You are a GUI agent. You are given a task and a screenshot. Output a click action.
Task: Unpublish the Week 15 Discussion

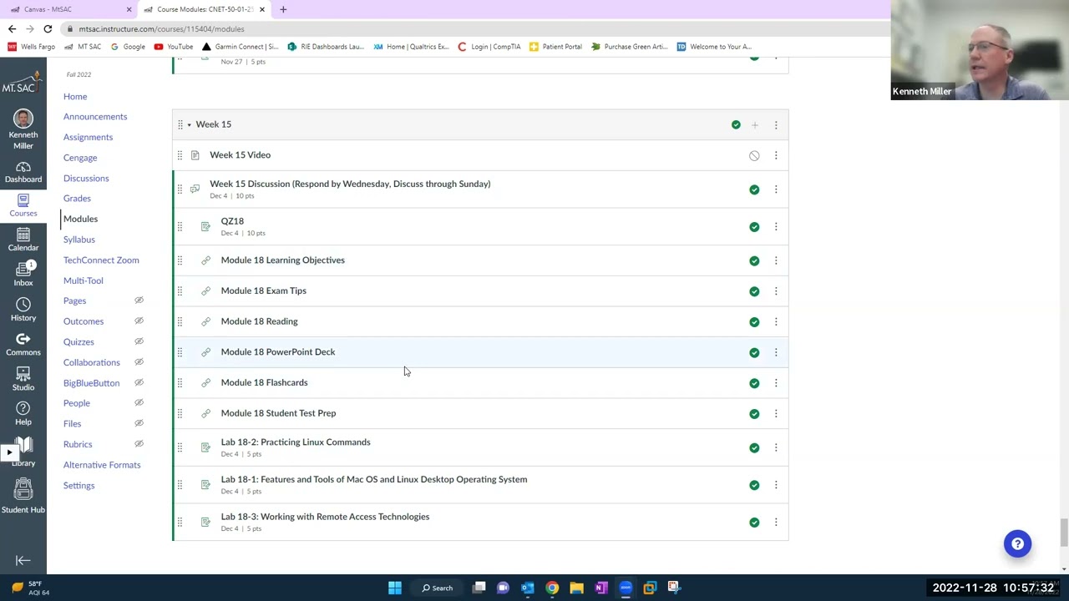pos(754,189)
